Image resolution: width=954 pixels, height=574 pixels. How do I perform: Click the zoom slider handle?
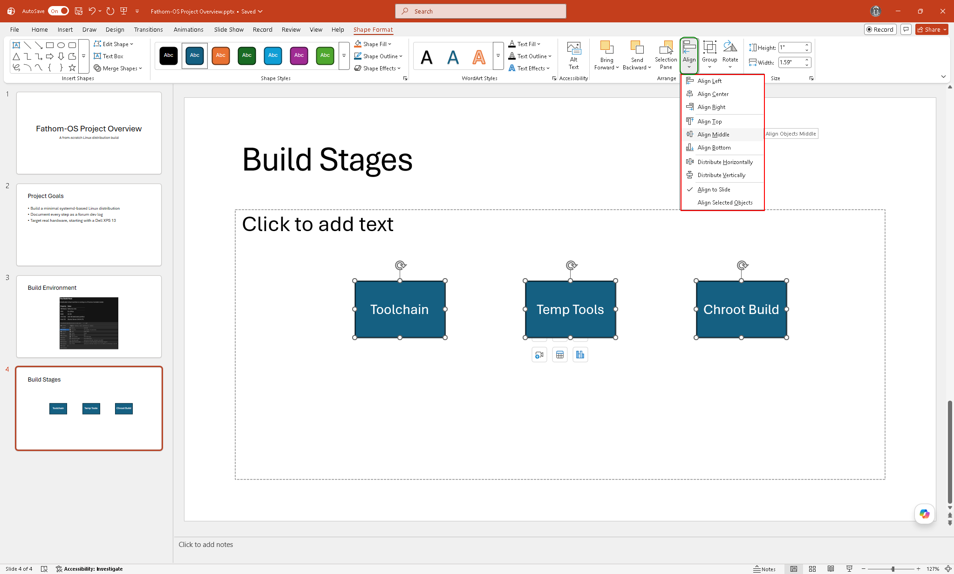point(893,569)
